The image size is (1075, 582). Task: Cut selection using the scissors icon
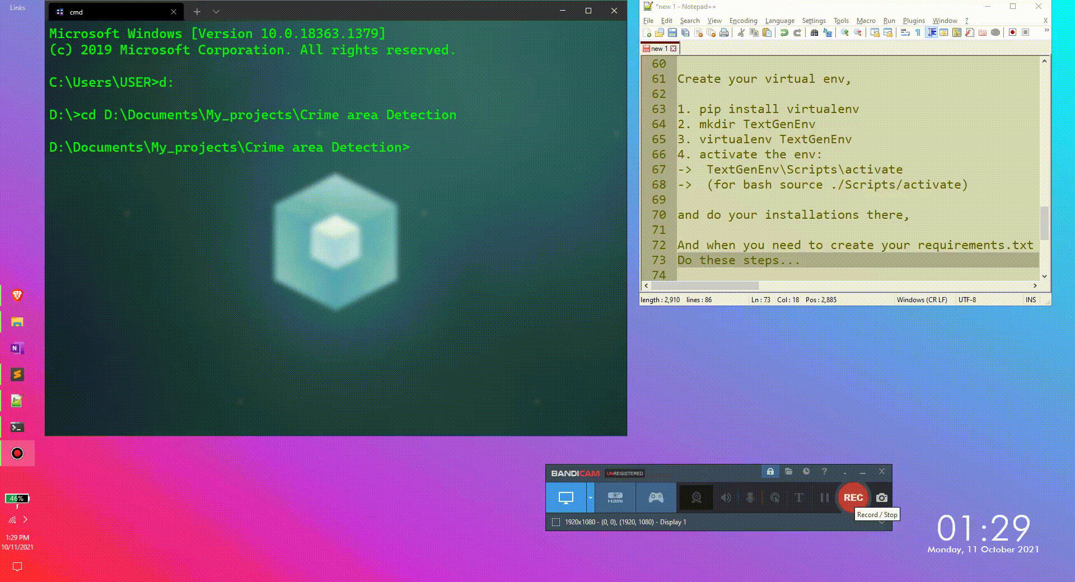[741, 33]
